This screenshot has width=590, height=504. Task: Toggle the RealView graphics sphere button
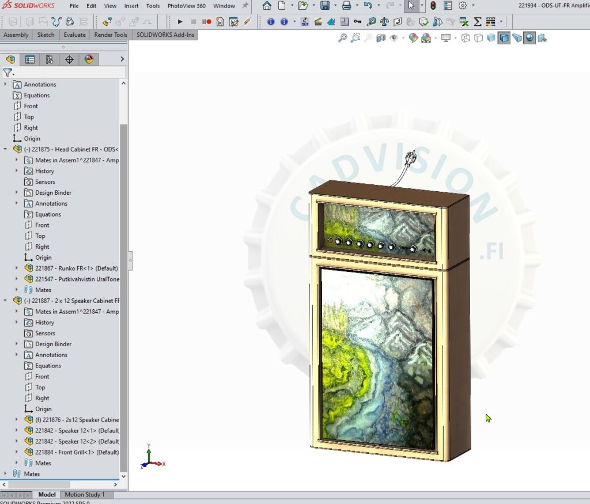click(x=529, y=38)
